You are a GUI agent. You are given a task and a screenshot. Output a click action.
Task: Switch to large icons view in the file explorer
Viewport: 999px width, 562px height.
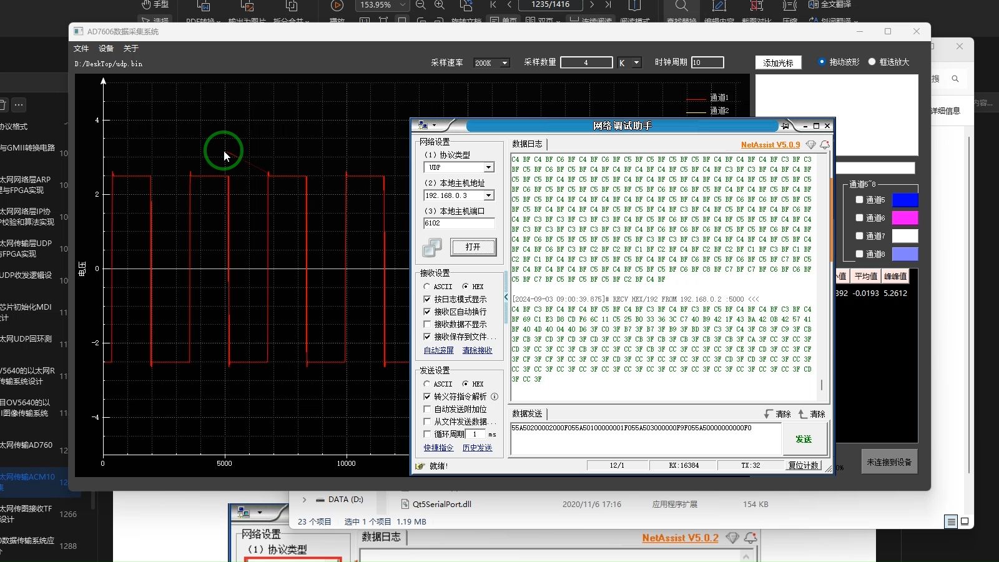[x=965, y=521]
